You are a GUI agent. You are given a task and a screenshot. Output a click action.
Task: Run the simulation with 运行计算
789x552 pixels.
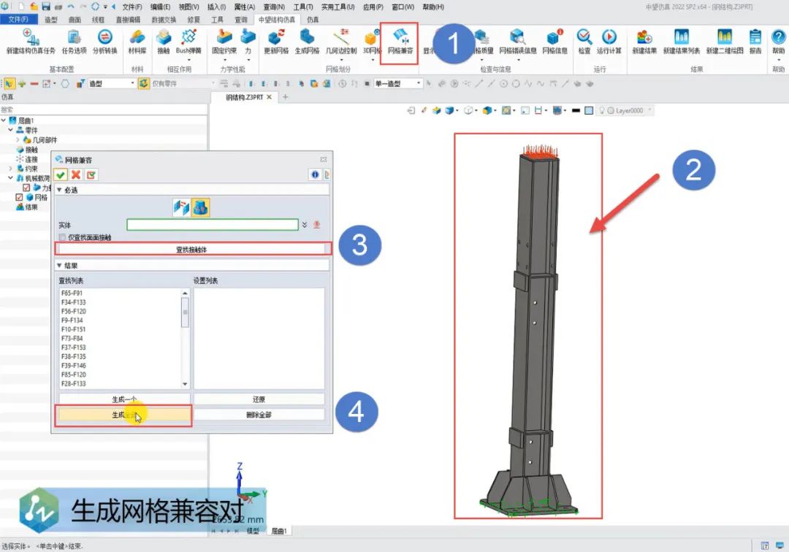pyautogui.click(x=609, y=42)
